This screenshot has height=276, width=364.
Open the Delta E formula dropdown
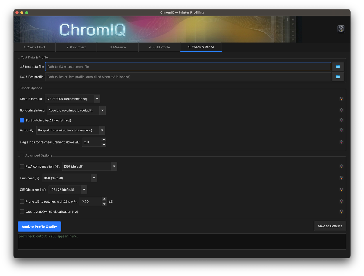click(x=72, y=99)
